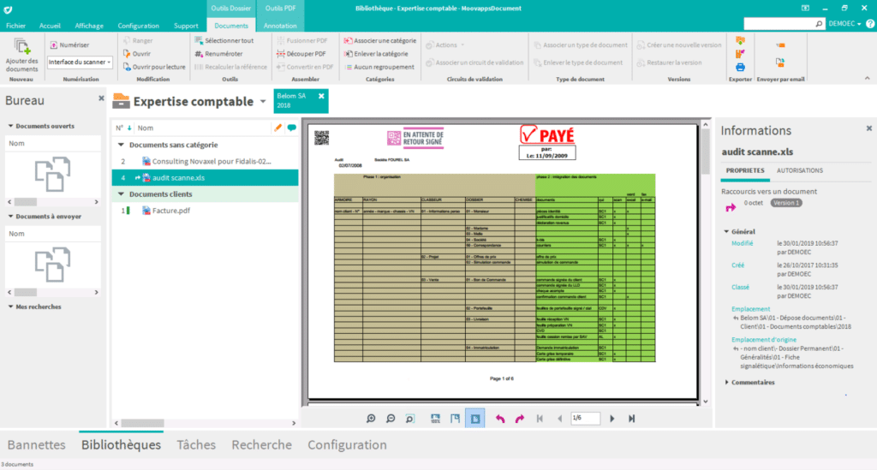The height and width of the screenshot is (470, 877).
Task: Open the Bannettes bottom tab
Action: pos(36,445)
